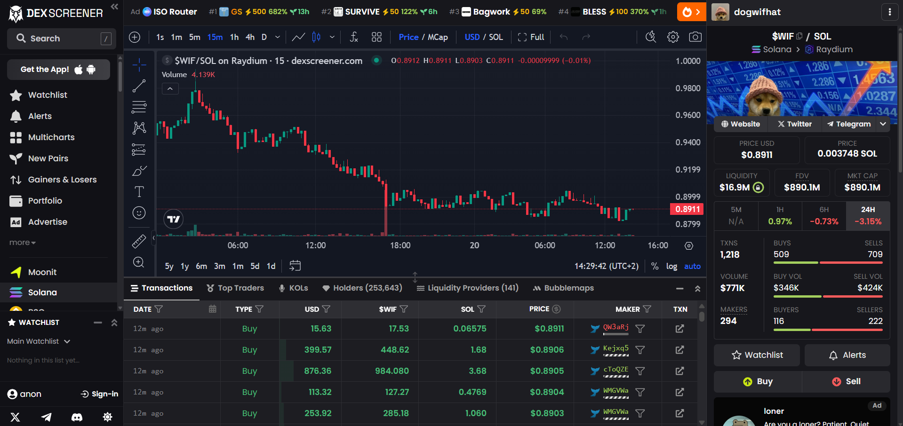This screenshot has height=426, width=903.
Task: Open the trending fire button
Action: [691, 12]
